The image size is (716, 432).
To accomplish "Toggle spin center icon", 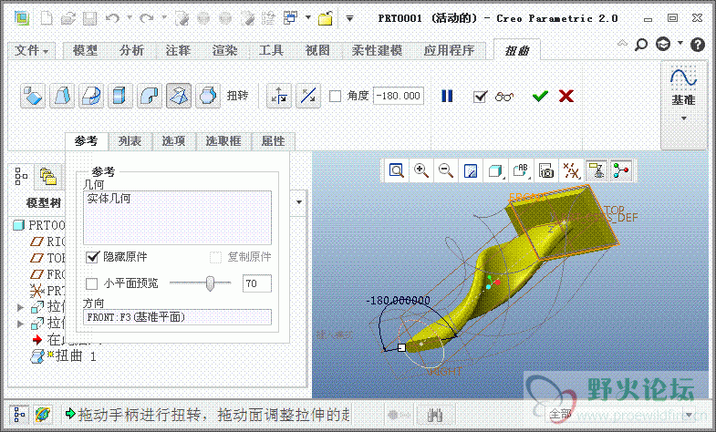I will [621, 171].
